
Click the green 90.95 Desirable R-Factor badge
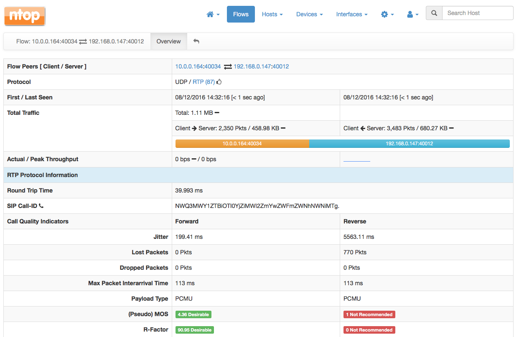[x=194, y=330]
